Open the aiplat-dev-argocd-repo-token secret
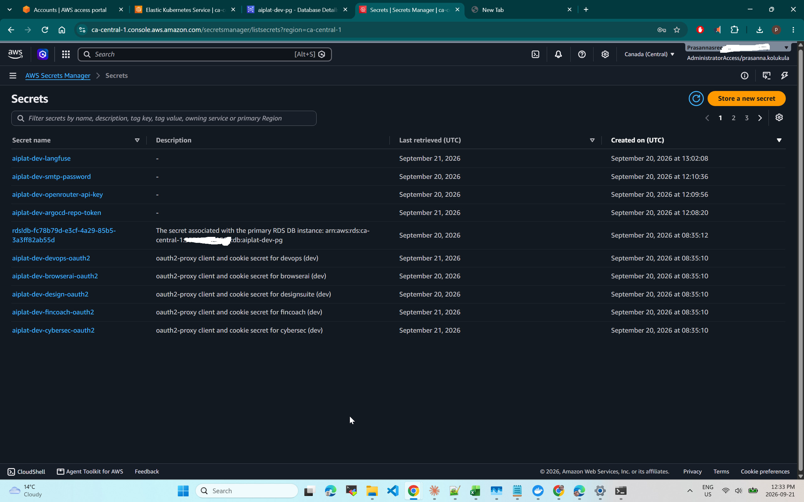Screen dimensions: 804x502 tap(57, 212)
